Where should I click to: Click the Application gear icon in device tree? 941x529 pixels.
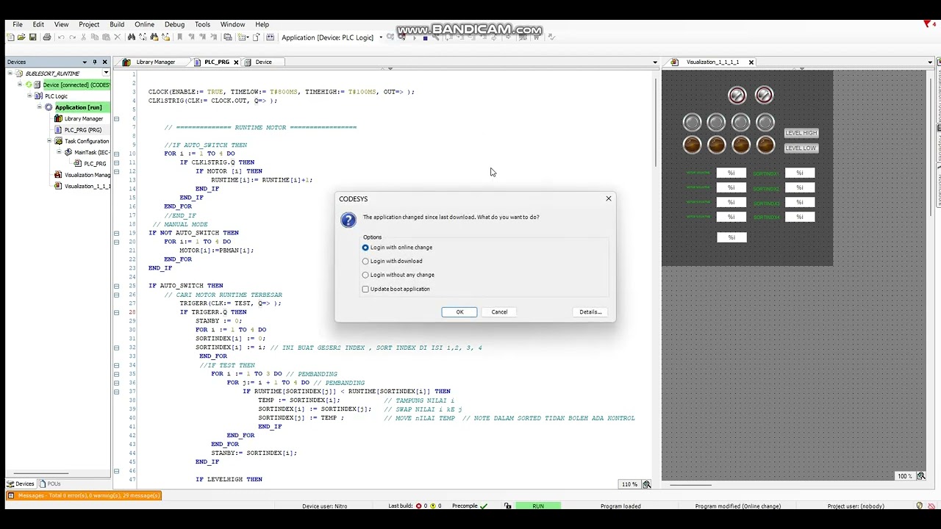(49, 107)
